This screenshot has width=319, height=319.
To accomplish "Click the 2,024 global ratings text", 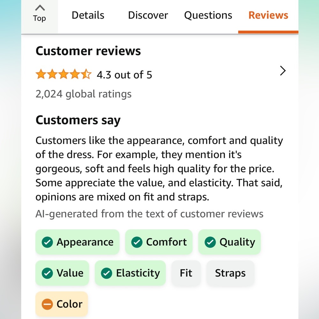I will tap(83, 94).
